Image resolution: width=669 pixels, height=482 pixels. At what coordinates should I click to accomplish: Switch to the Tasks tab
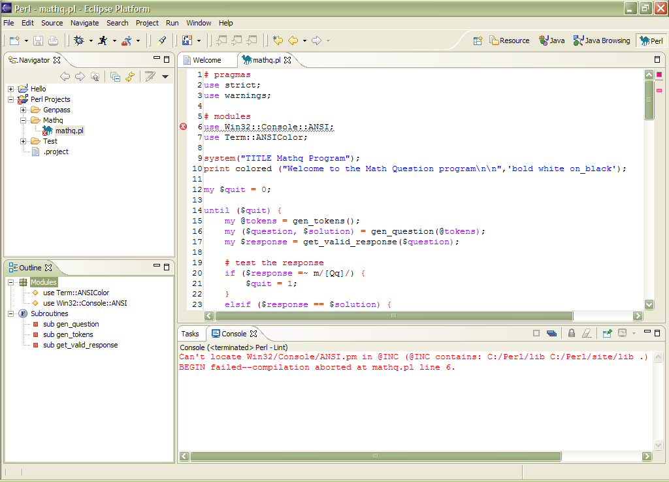point(190,334)
